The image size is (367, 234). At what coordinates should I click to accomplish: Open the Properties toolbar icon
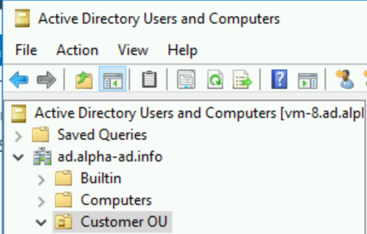tap(186, 79)
